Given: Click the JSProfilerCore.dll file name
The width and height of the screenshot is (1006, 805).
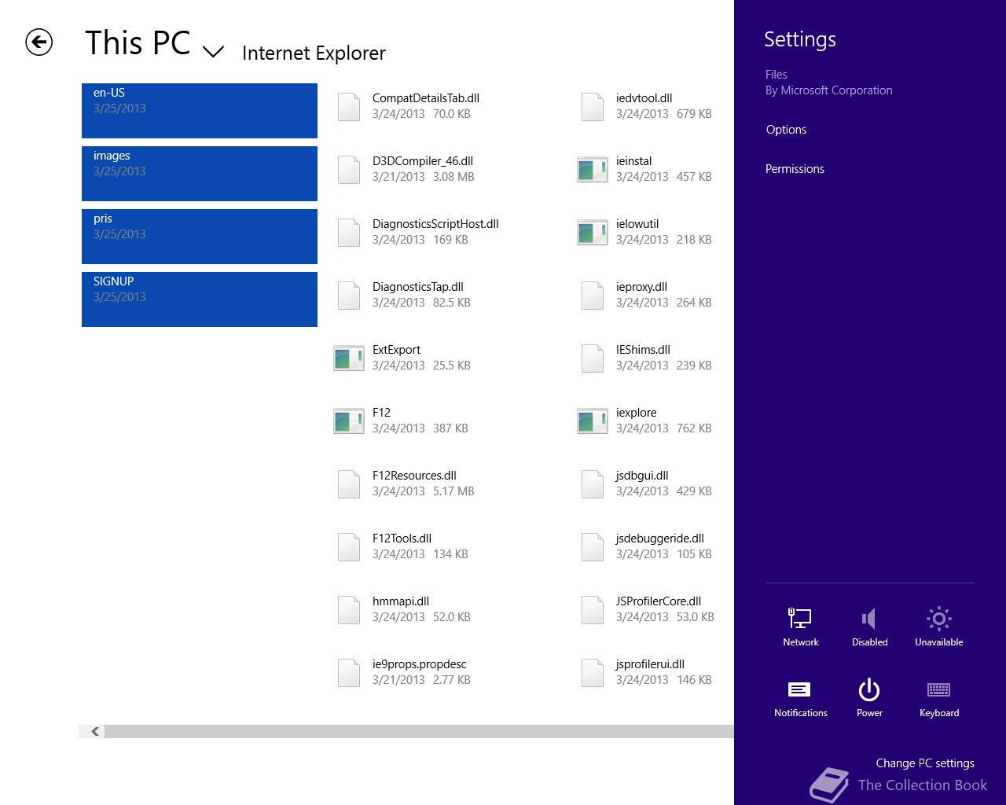Looking at the screenshot, I should pyautogui.click(x=659, y=601).
